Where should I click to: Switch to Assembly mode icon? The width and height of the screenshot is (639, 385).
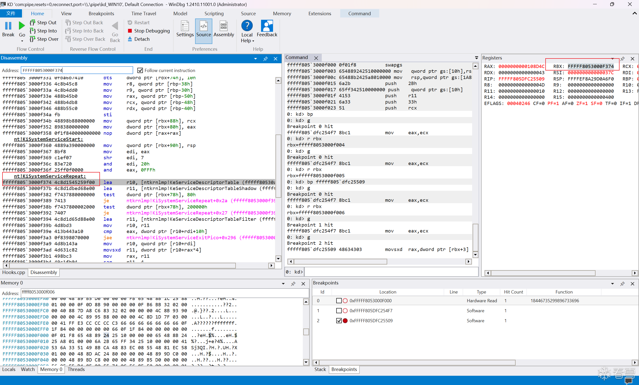click(x=224, y=26)
